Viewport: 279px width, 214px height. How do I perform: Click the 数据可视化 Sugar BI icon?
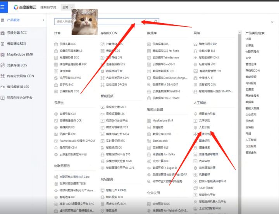[x=149, y=168]
